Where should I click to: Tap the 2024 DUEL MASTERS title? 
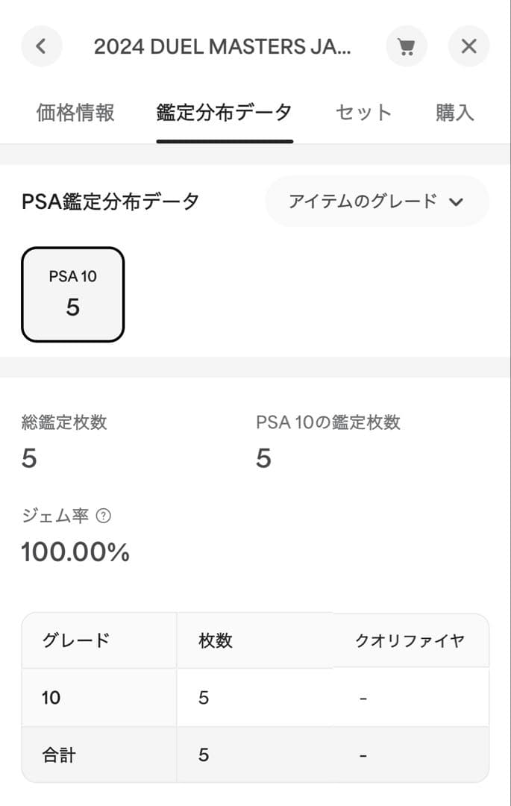[224, 46]
